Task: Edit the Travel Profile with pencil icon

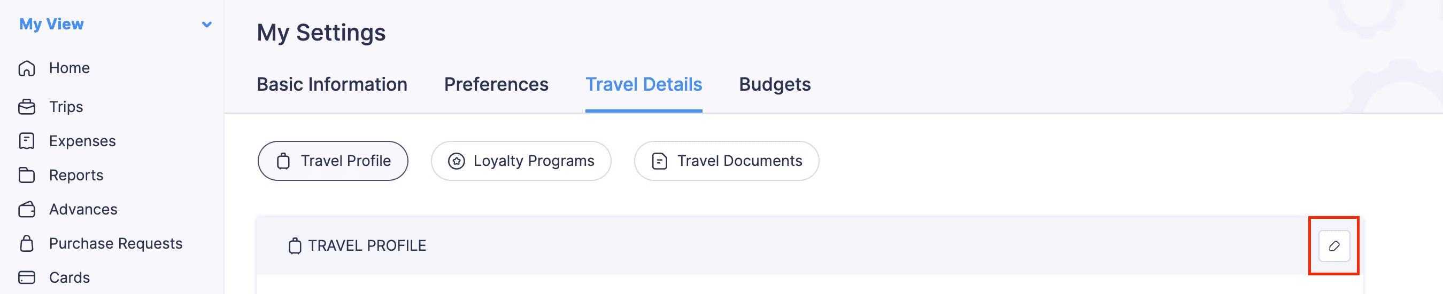Action: [x=1333, y=246]
